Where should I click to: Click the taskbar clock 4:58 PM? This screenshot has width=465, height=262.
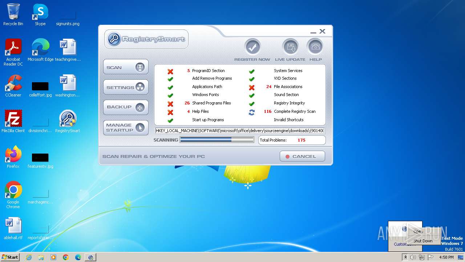coord(446,257)
